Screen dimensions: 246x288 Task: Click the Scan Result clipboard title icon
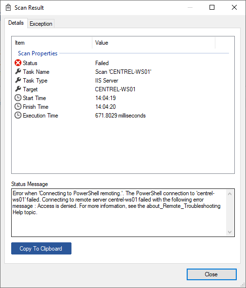click(8, 8)
